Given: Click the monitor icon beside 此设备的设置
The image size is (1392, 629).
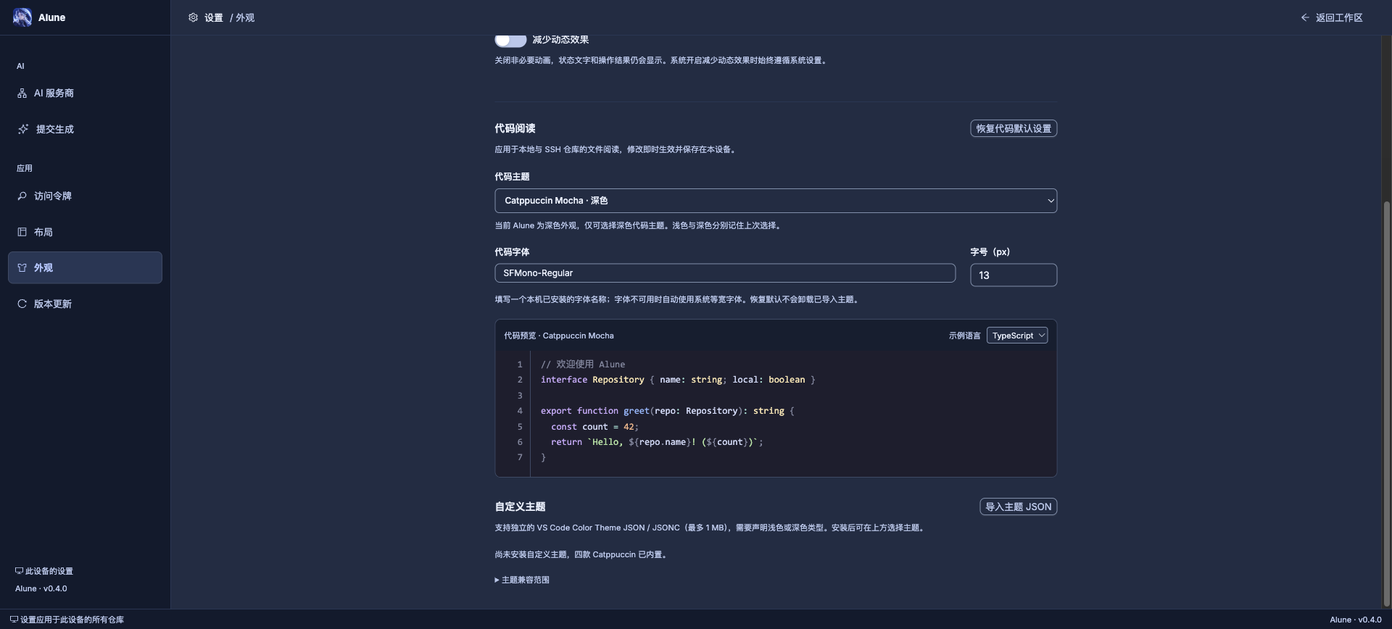Looking at the screenshot, I should click(19, 571).
